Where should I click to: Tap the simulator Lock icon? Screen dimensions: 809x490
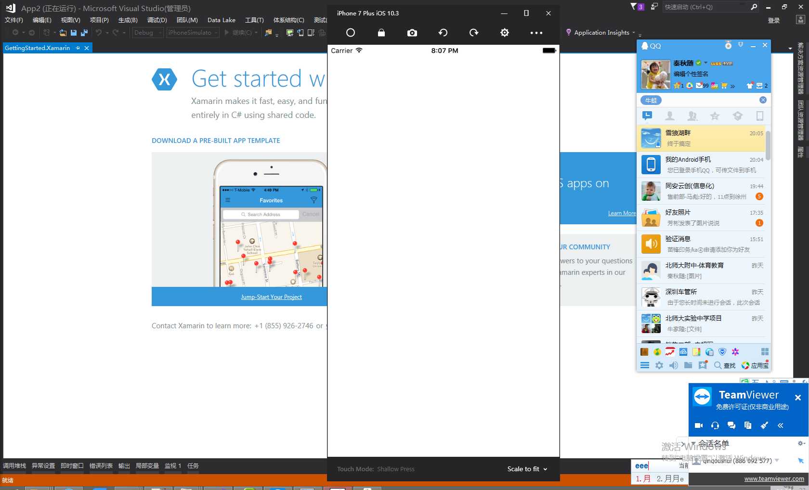[381, 33]
